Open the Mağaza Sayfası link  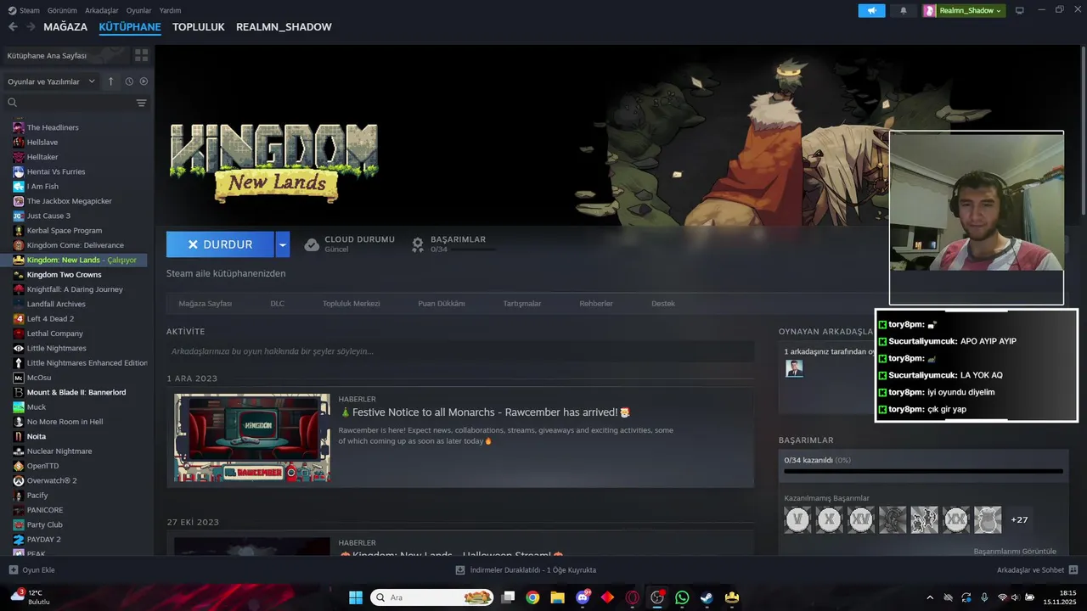[205, 303]
